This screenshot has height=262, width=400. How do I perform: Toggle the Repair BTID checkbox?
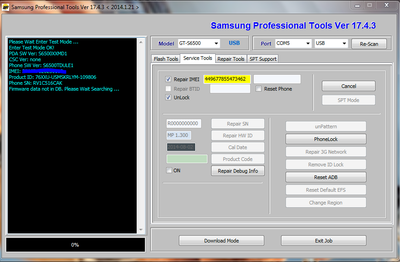pyautogui.click(x=168, y=88)
